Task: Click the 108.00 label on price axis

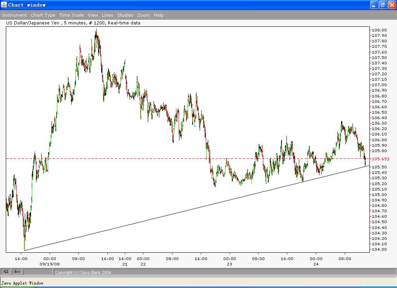Action: tap(379, 30)
